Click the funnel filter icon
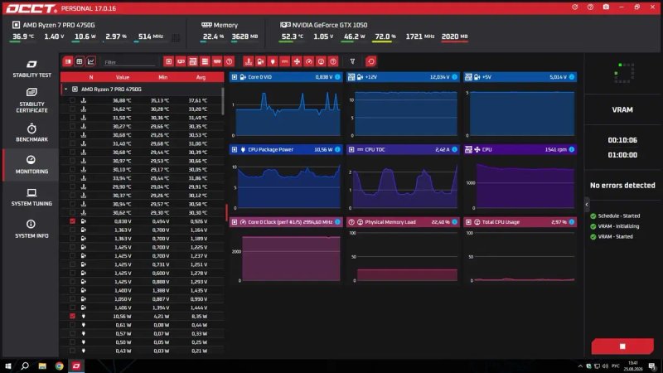 pyautogui.click(x=352, y=61)
